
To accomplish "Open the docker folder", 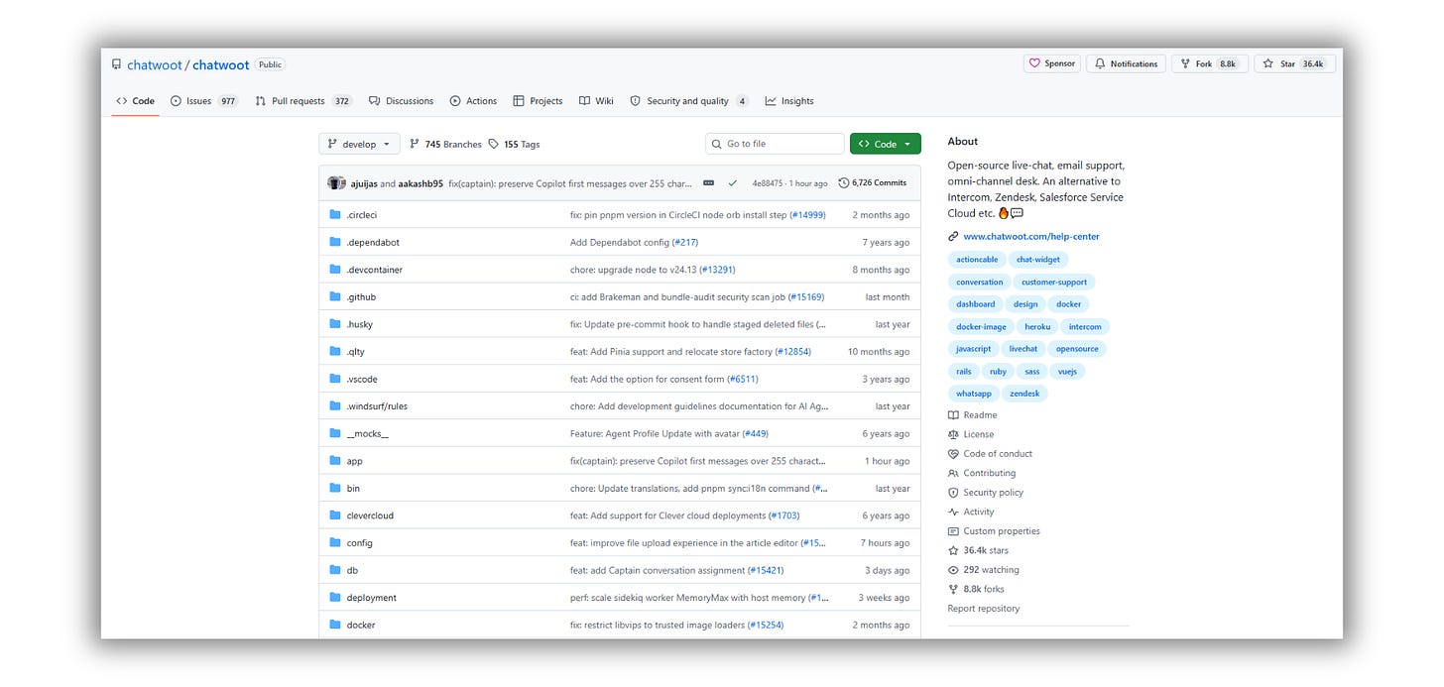I will pos(361,626).
